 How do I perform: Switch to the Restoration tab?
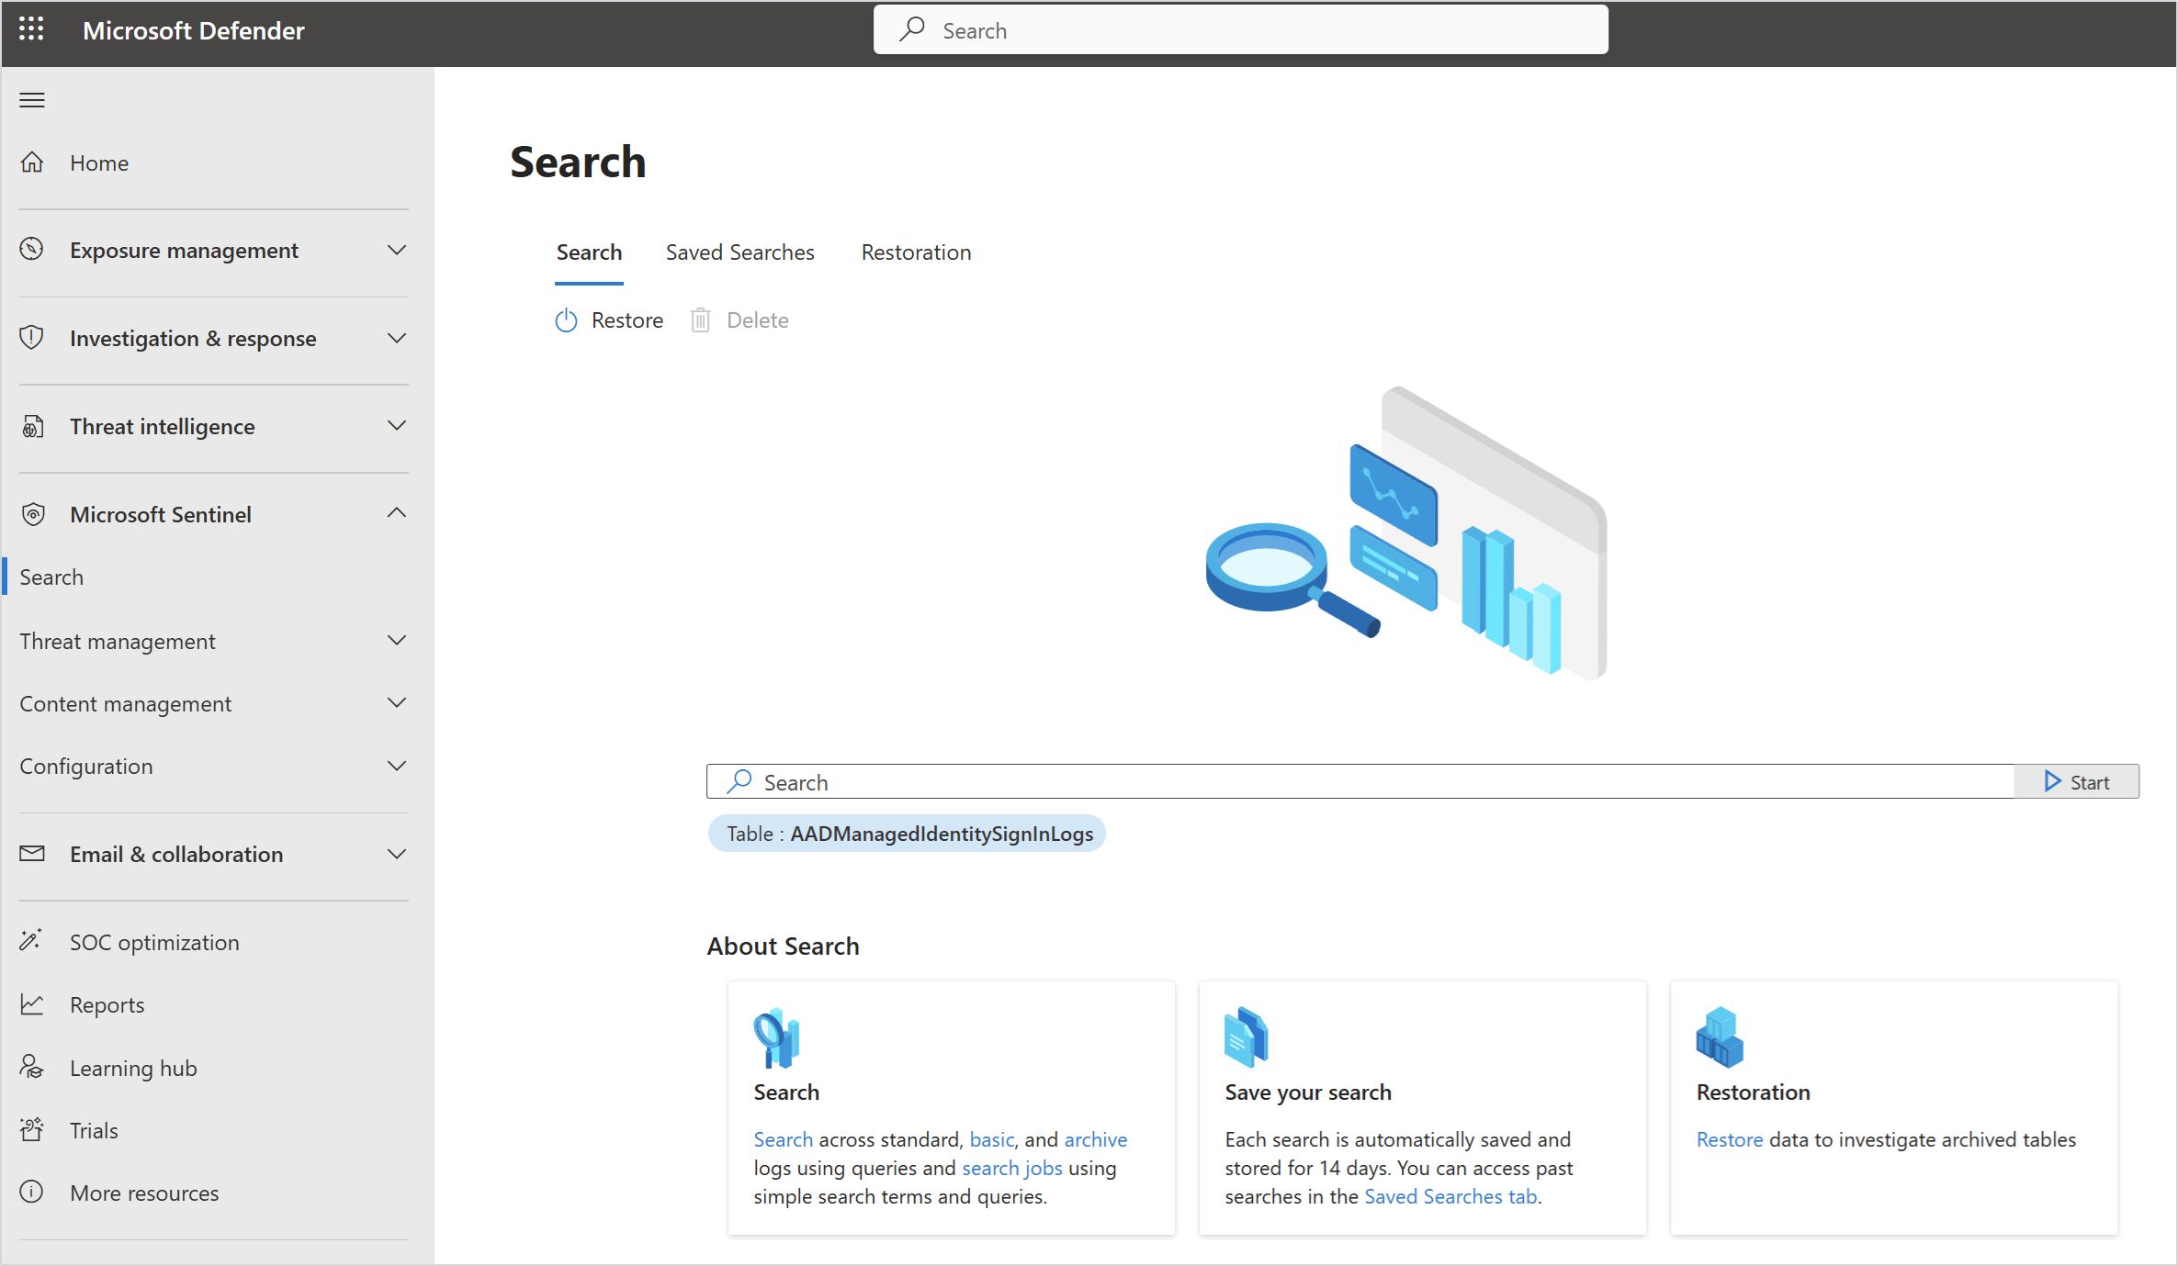pyautogui.click(x=915, y=252)
